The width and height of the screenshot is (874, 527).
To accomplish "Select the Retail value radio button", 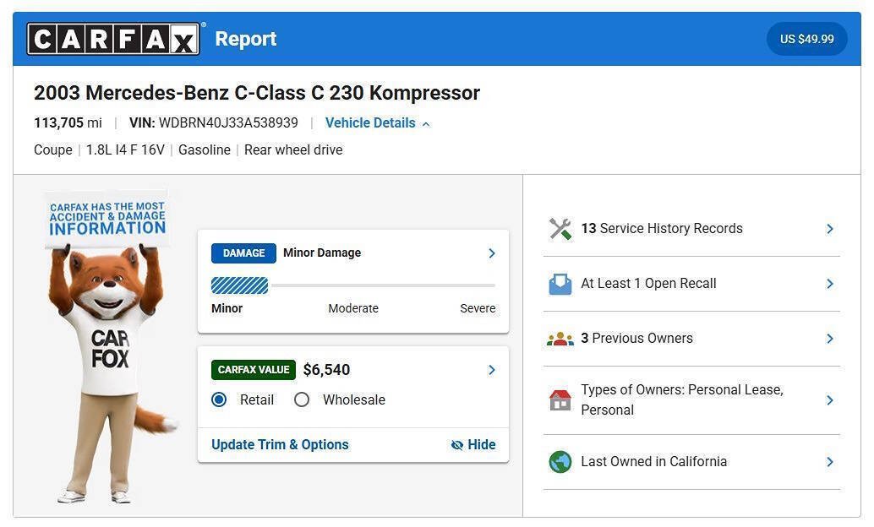I will pos(219,399).
